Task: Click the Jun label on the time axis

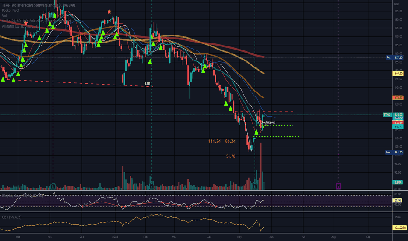Action: (271, 237)
